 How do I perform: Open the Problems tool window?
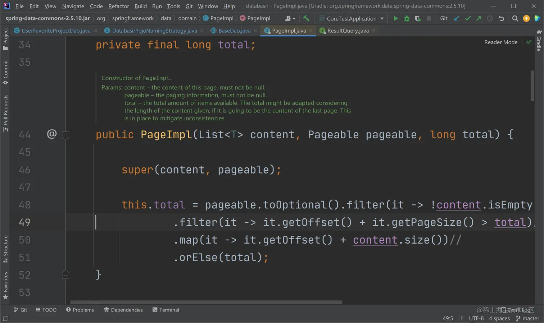[80, 310]
